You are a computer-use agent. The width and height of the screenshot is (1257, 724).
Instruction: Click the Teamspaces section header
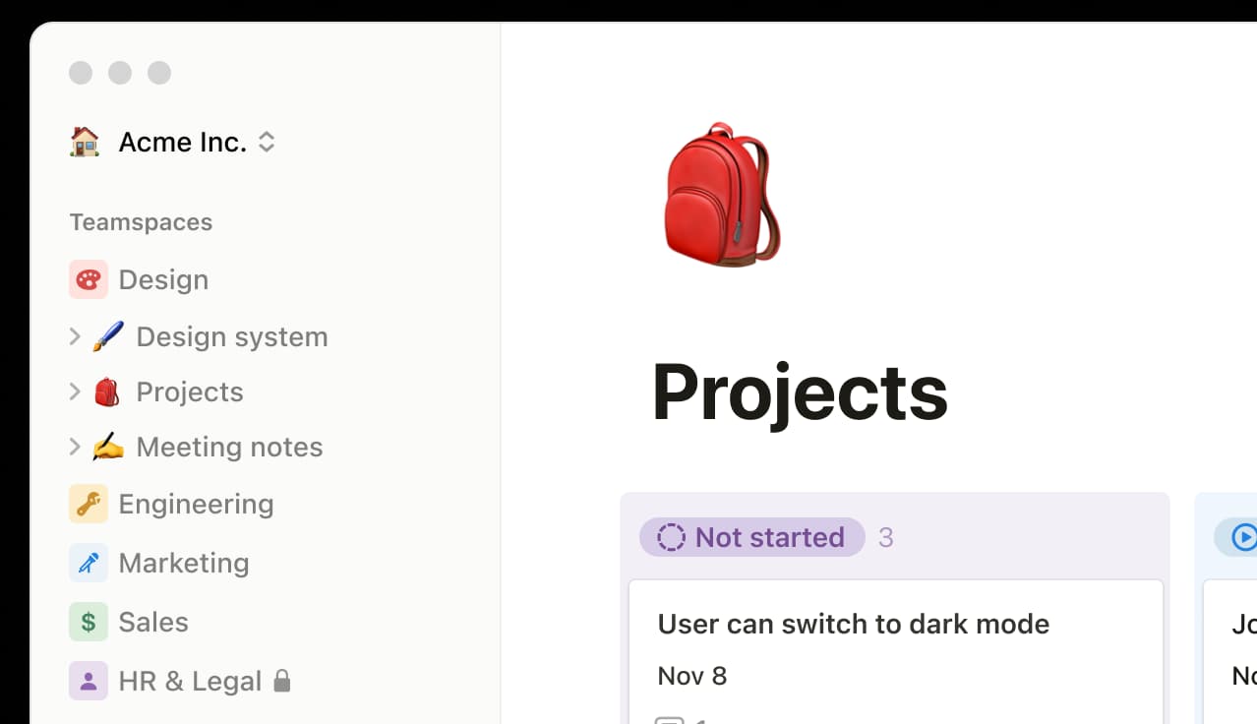coord(141,222)
